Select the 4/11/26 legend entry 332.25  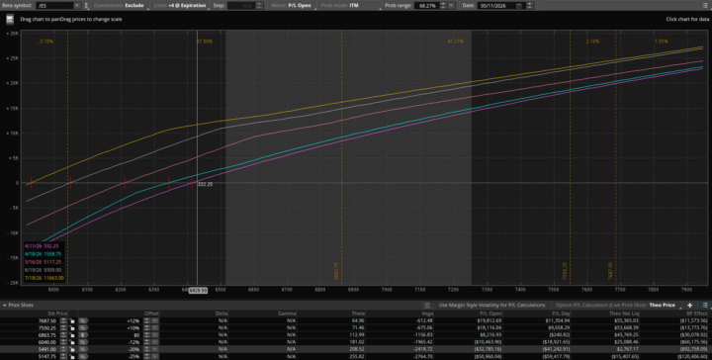click(42, 246)
